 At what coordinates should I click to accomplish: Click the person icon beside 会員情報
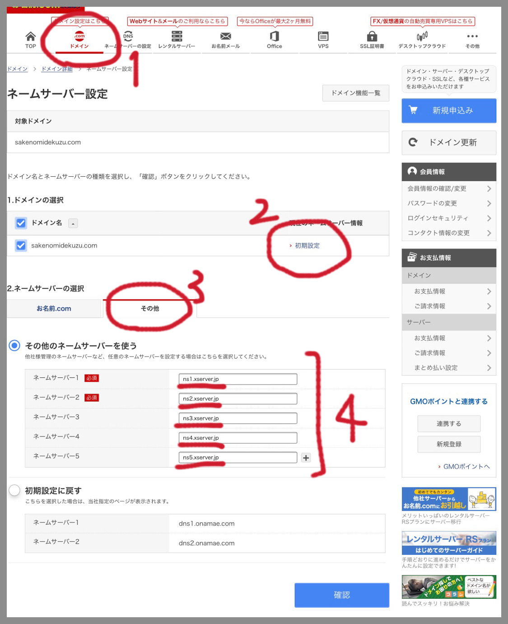tap(412, 171)
